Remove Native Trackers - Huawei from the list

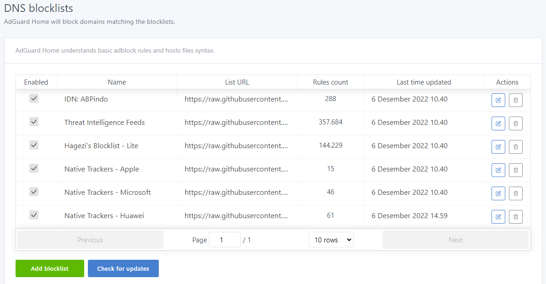point(515,216)
